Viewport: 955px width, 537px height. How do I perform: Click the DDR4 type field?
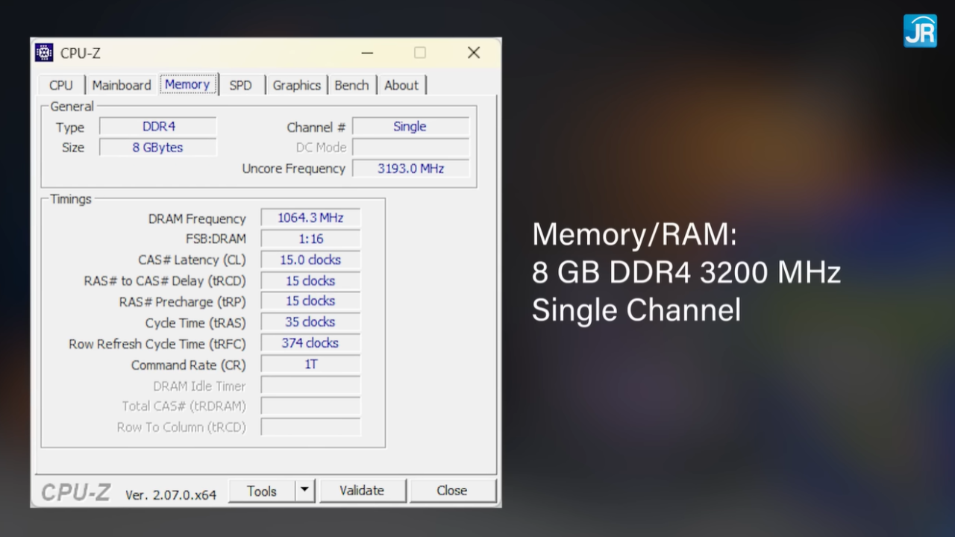pyautogui.click(x=158, y=127)
